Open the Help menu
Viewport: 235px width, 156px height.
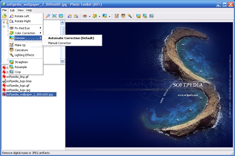tap(29, 10)
